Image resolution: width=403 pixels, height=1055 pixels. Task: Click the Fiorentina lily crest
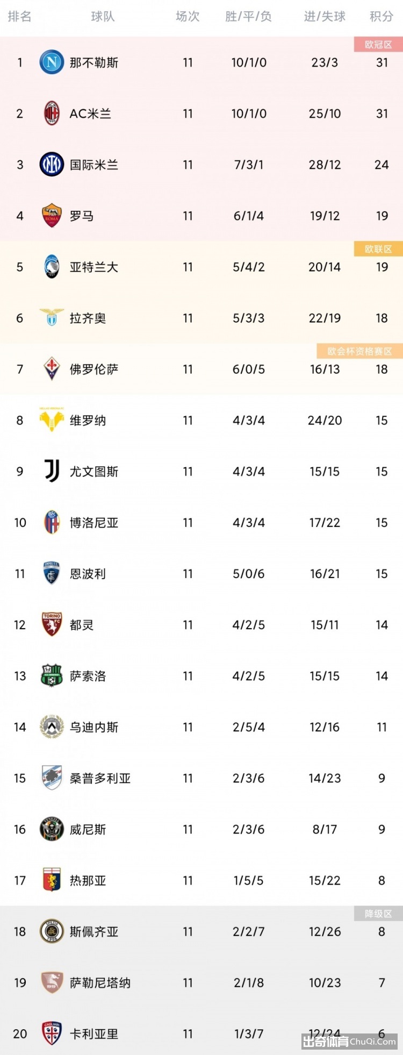click(52, 369)
